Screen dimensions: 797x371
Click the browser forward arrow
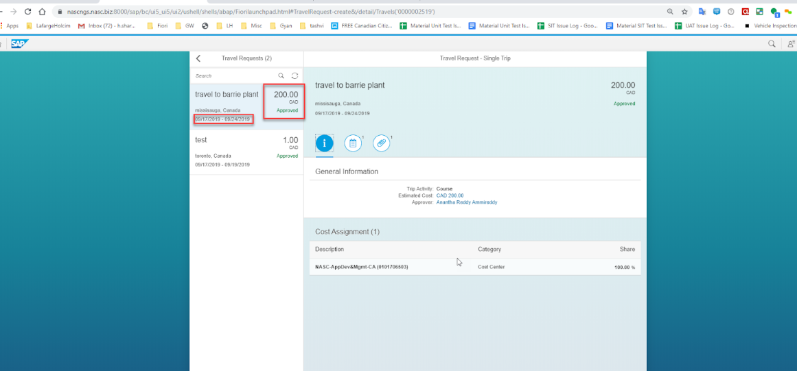(x=13, y=11)
